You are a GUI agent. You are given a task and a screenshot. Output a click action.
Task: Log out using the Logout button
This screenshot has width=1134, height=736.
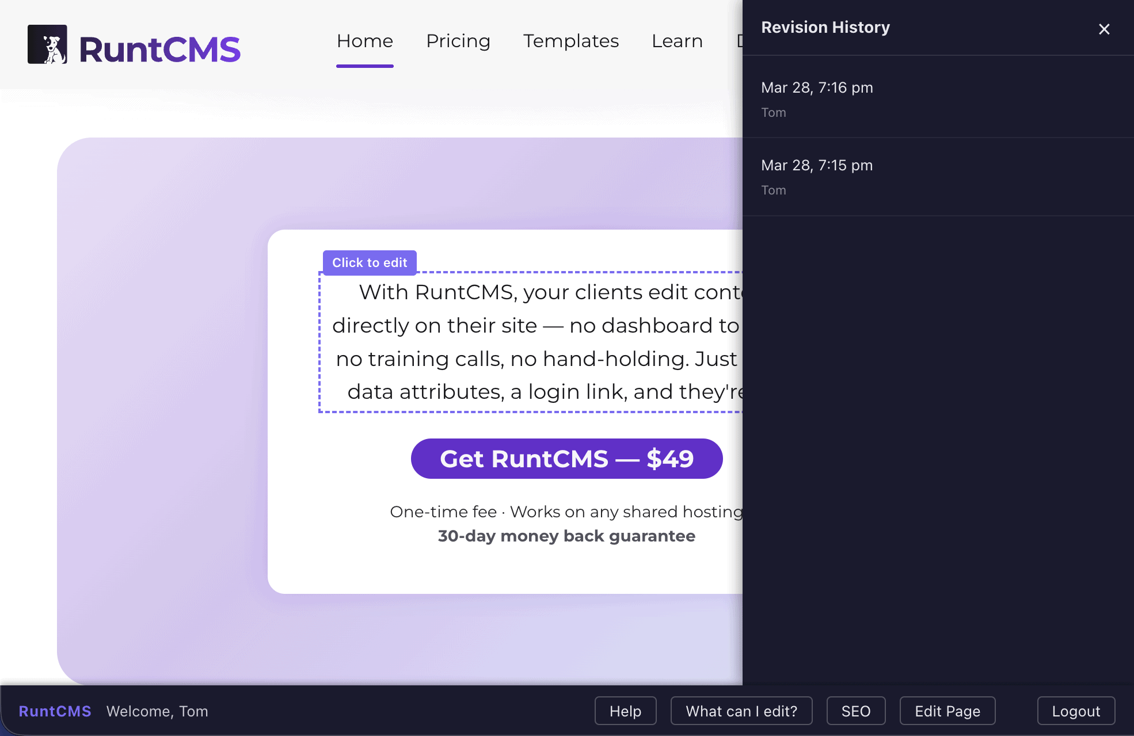(x=1075, y=711)
